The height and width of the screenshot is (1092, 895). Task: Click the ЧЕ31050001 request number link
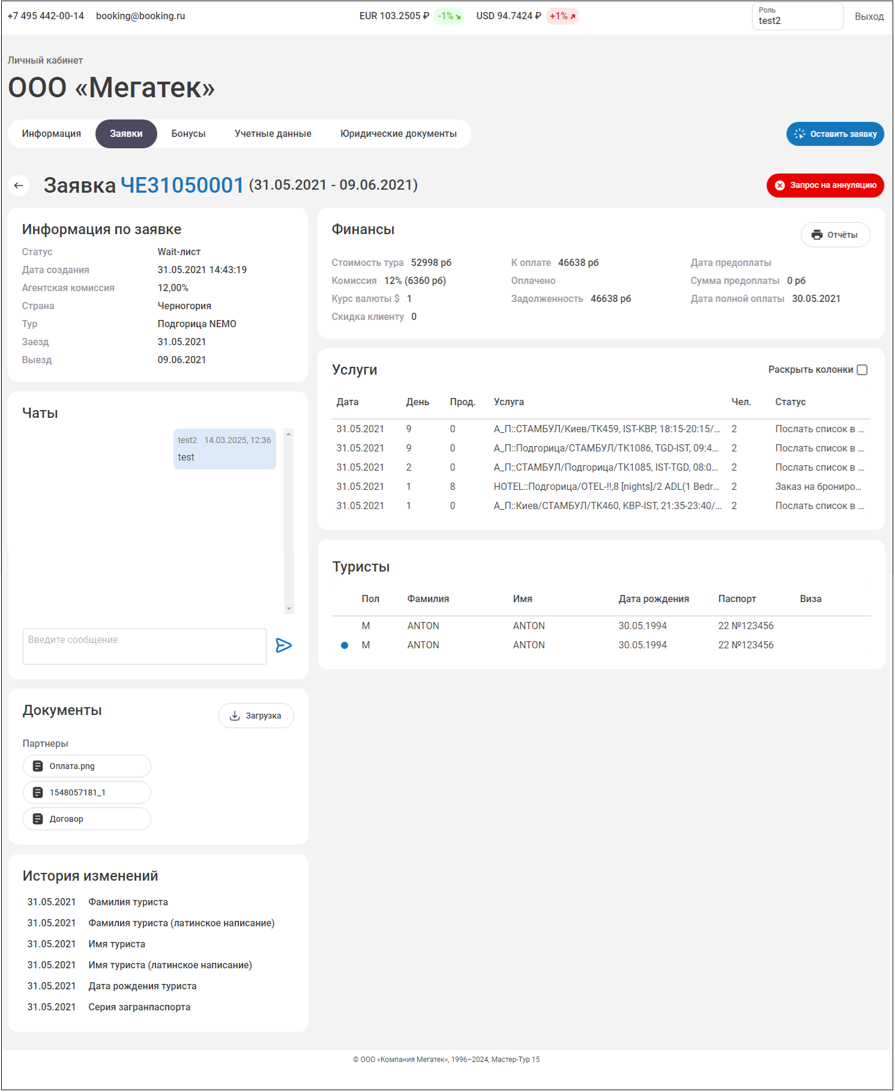click(x=182, y=186)
